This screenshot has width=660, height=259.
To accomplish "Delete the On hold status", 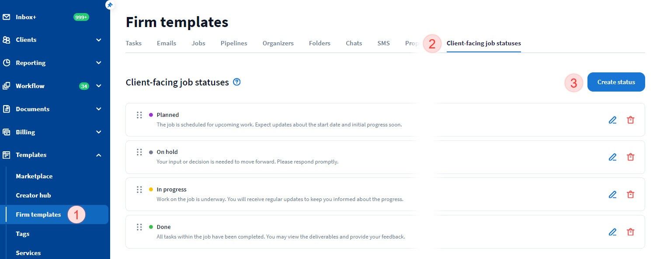I will pyautogui.click(x=630, y=157).
